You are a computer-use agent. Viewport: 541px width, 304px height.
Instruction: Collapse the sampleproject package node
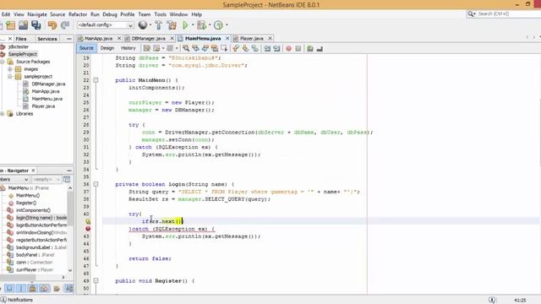pyautogui.click(x=10, y=77)
